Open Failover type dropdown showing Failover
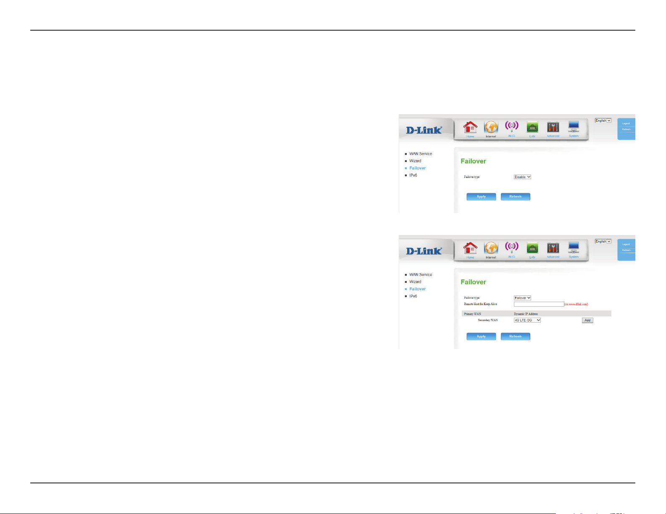The height and width of the screenshot is (514, 666). pyautogui.click(x=522, y=298)
